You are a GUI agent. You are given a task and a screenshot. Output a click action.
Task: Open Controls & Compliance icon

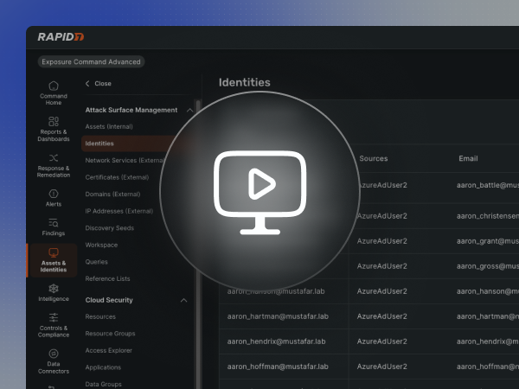(x=54, y=318)
